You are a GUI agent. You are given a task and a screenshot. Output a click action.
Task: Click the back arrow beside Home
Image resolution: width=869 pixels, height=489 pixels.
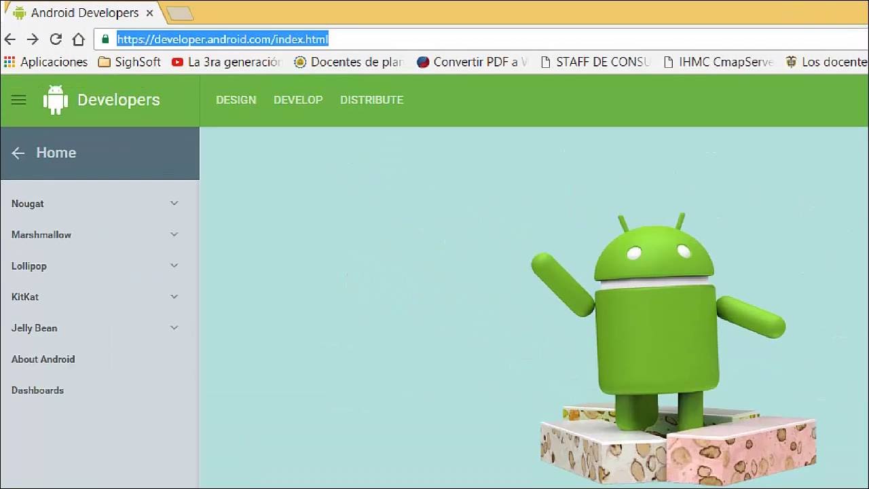(18, 153)
